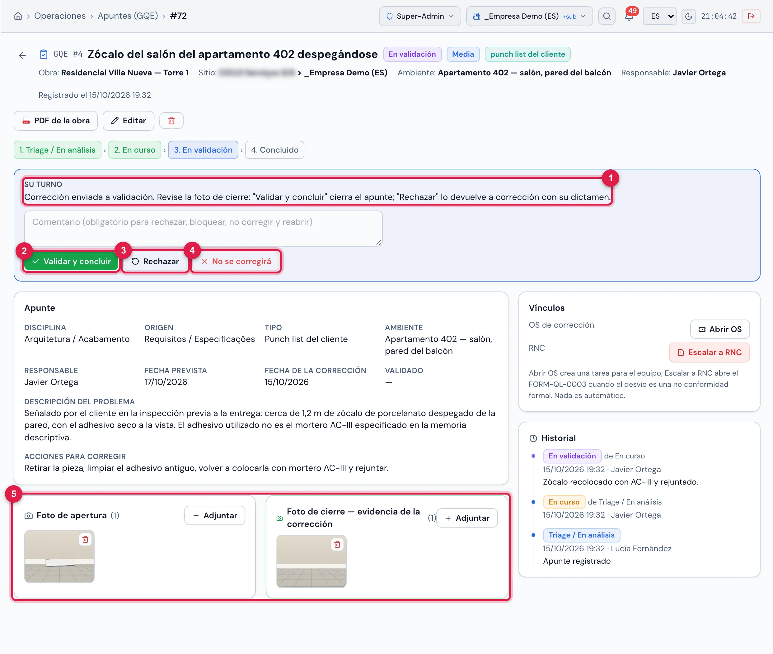Select step 2. En curso
The image size is (773, 654).
point(134,150)
